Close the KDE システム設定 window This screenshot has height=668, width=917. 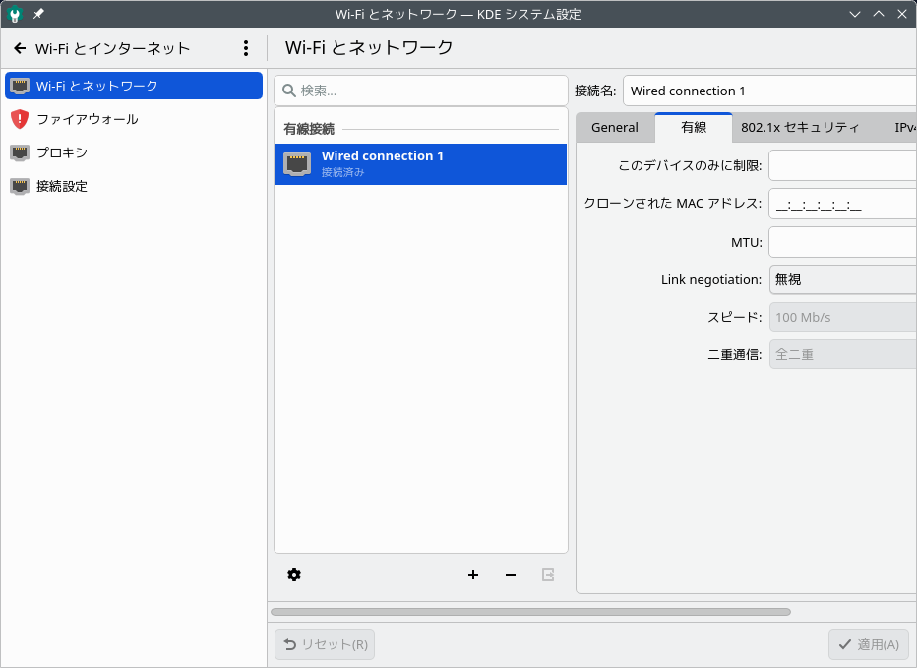tap(902, 14)
